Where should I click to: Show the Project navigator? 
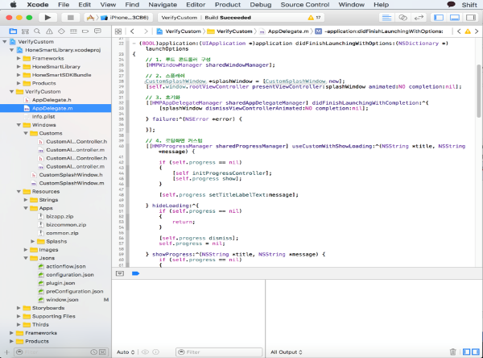(13, 31)
